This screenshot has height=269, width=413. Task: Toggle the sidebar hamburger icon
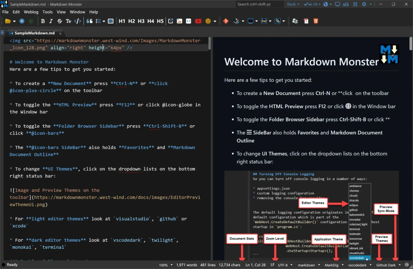(x=2, y=33)
